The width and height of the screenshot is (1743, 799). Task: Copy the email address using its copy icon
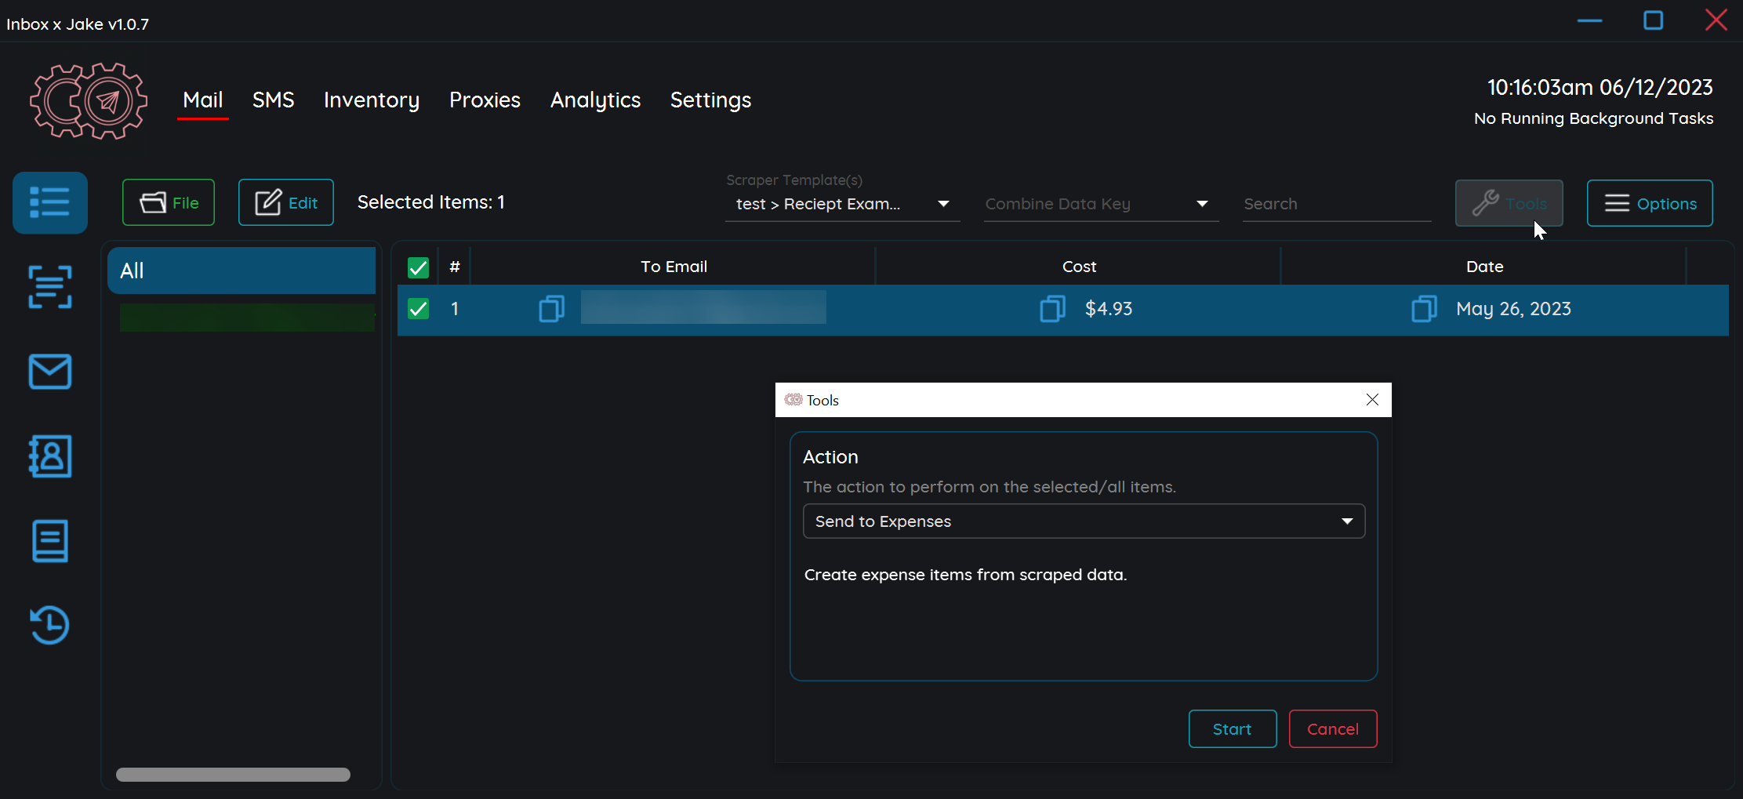point(551,309)
